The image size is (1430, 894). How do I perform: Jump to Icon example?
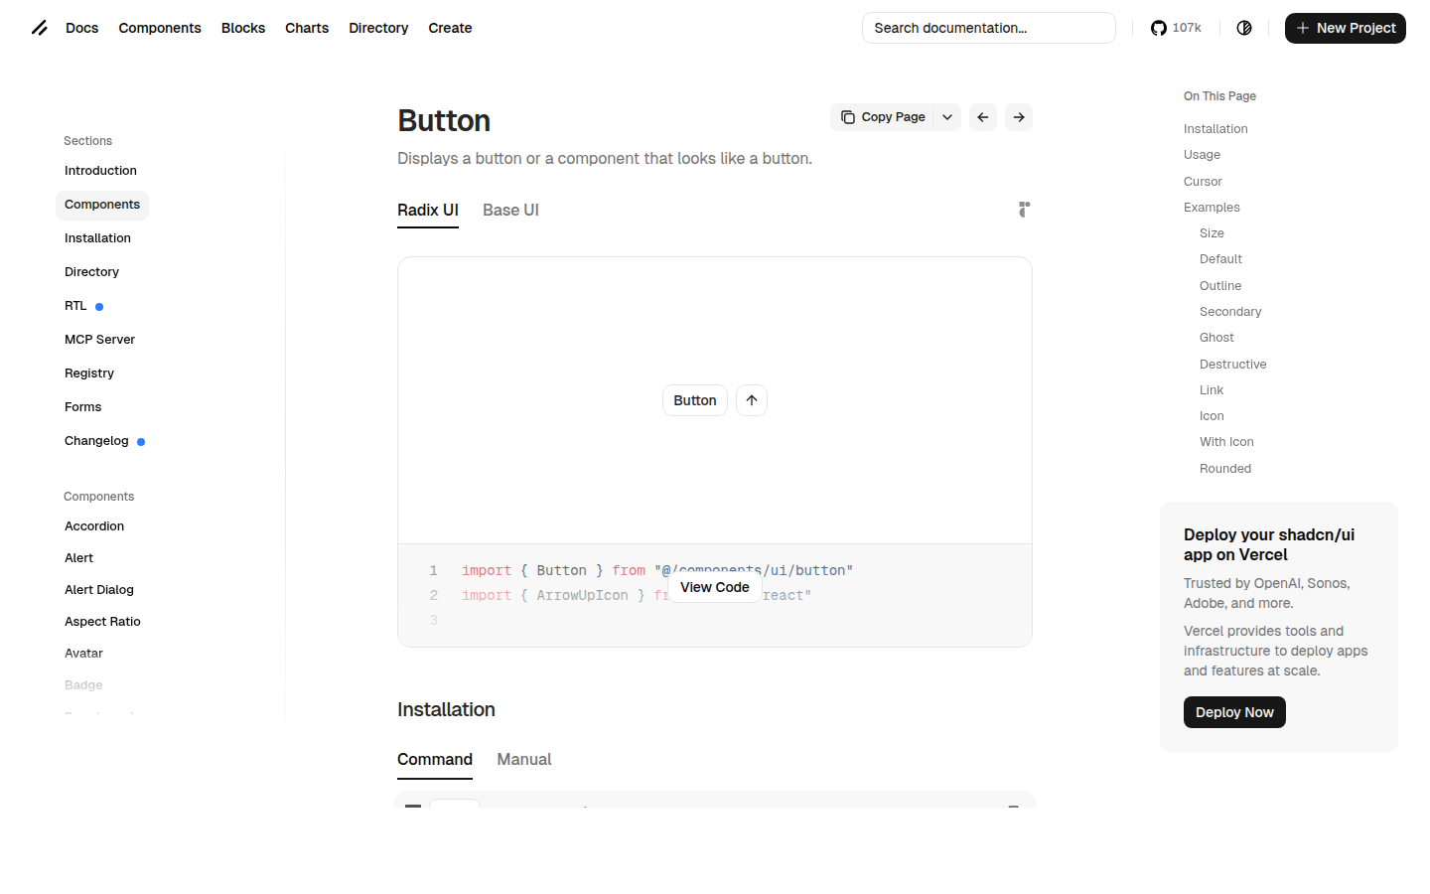pyautogui.click(x=1212, y=416)
